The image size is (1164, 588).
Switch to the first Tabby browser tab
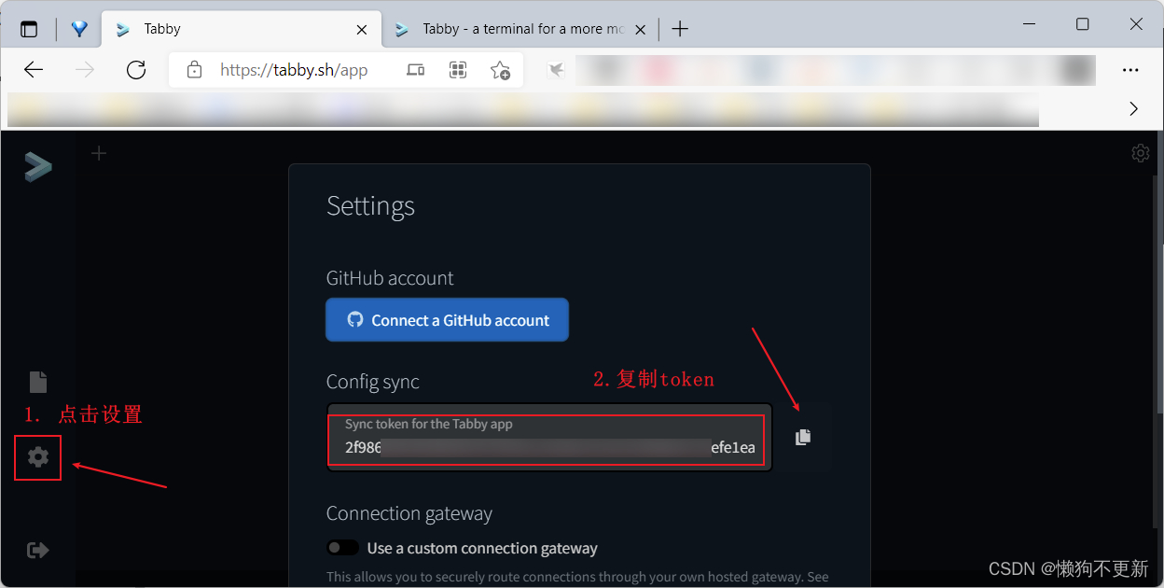241,29
